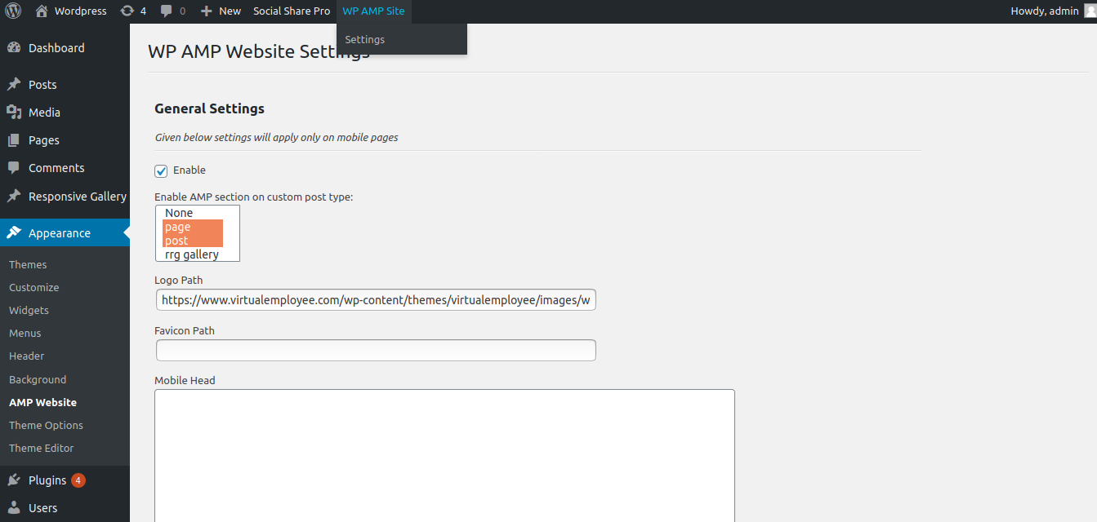Open the WP AMP Site admin bar menu

373,11
